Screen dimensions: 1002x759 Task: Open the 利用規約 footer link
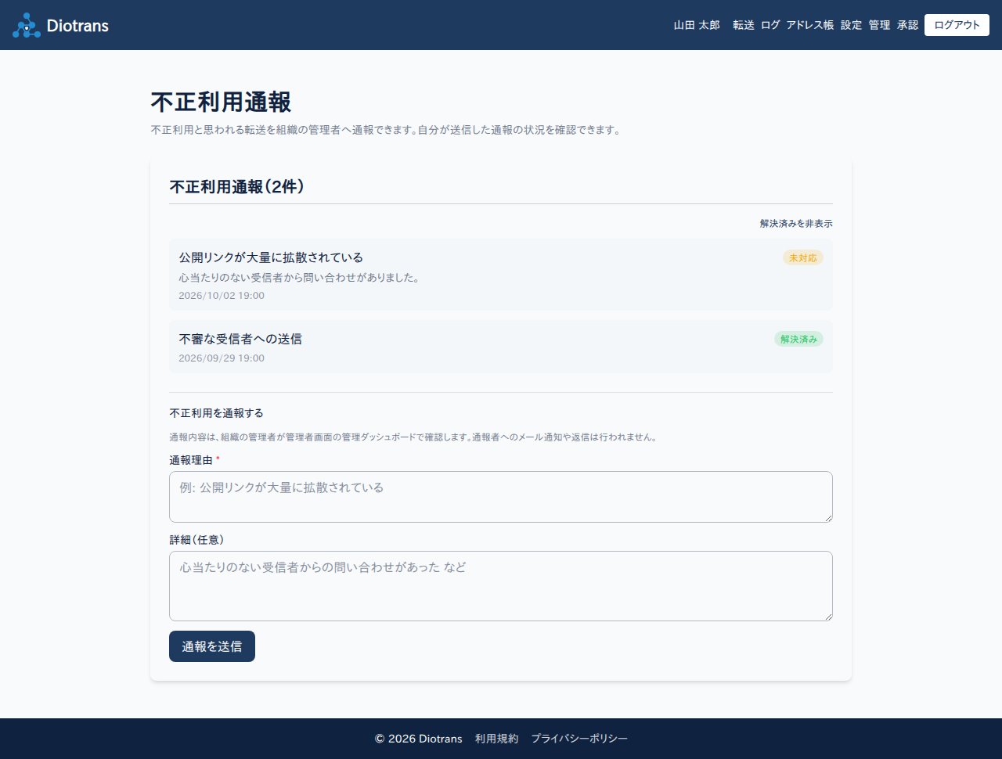tap(496, 739)
